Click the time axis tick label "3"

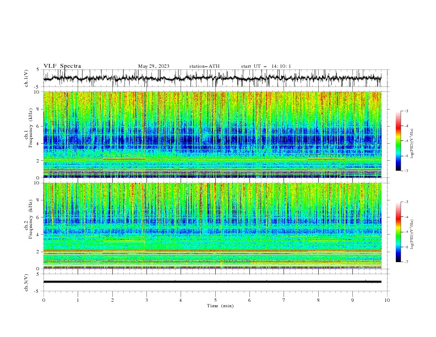(x=146, y=300)
